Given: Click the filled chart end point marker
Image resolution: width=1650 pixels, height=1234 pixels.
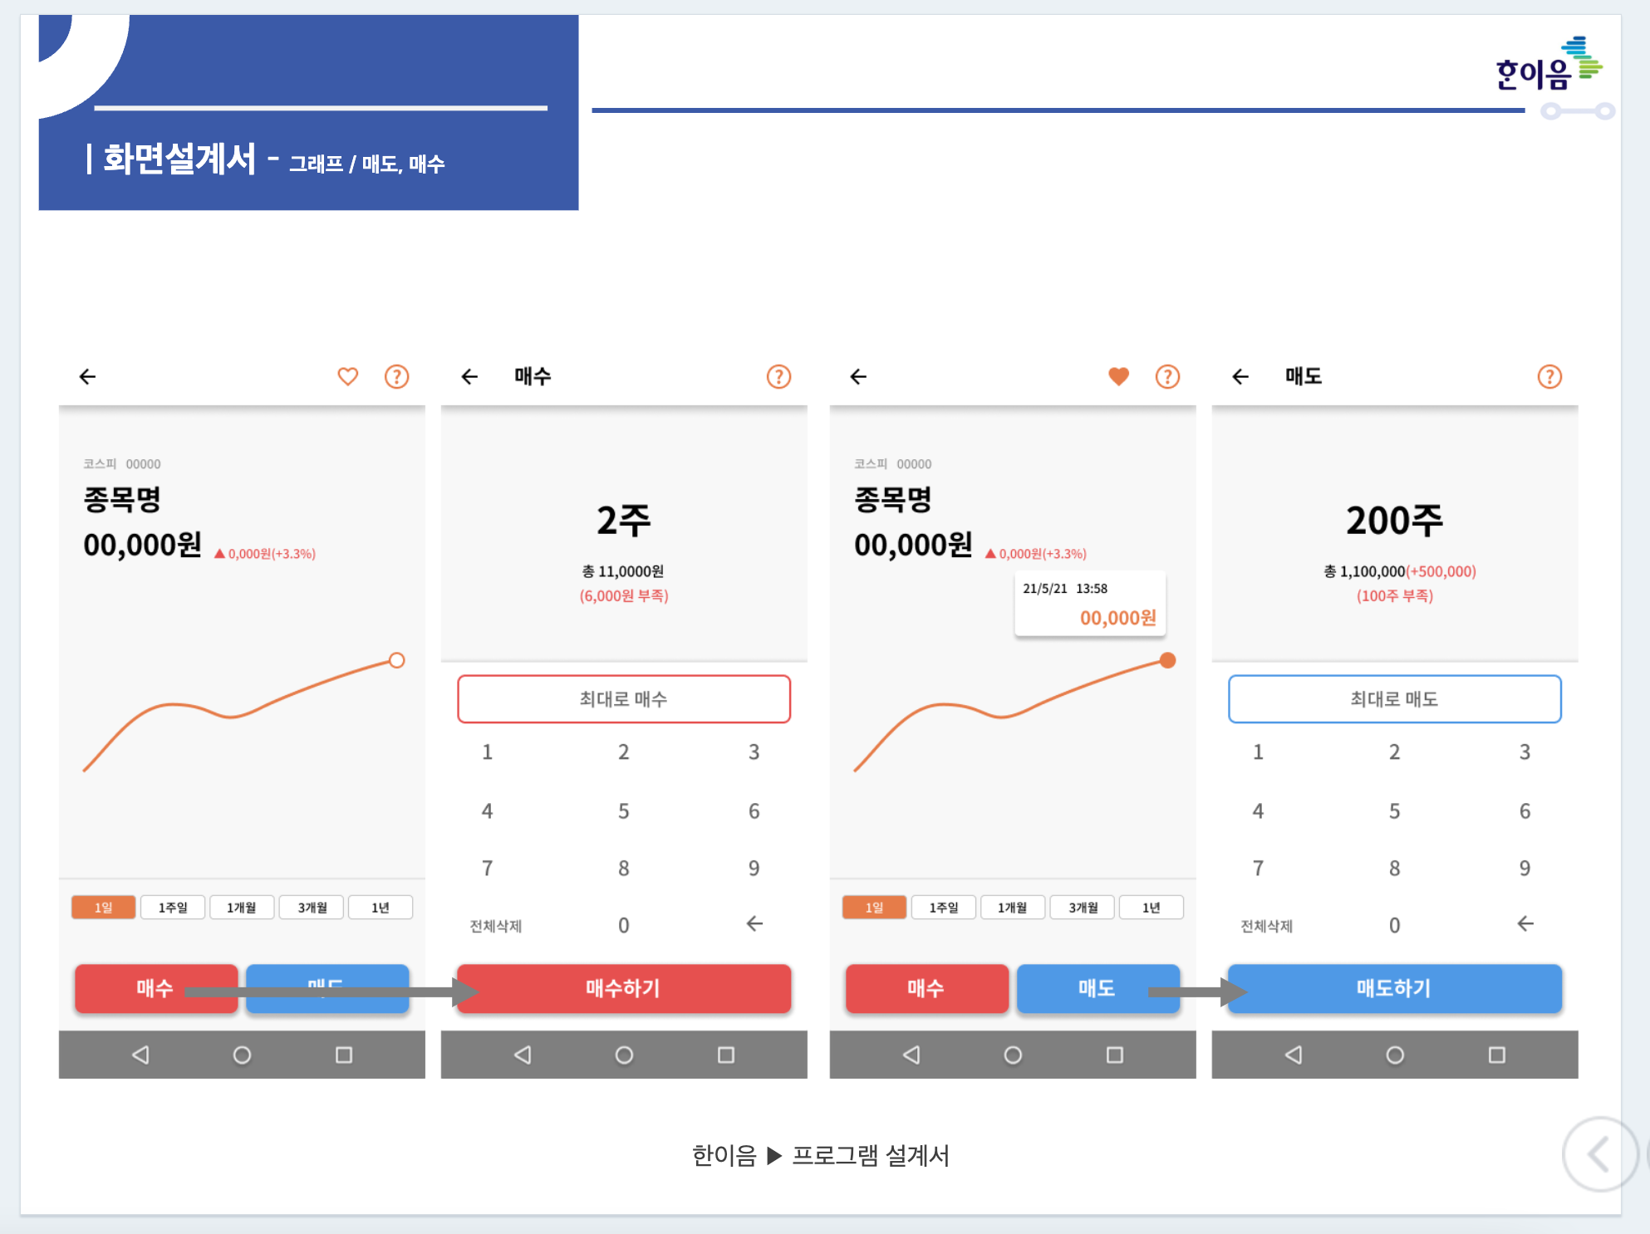Looking at the screenshot, I should (1167, 660).
